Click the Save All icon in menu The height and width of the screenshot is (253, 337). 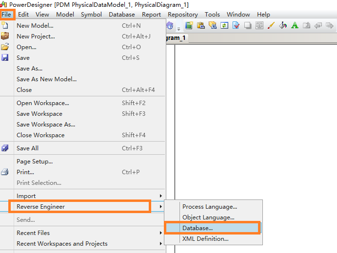(x=5, y=148)
